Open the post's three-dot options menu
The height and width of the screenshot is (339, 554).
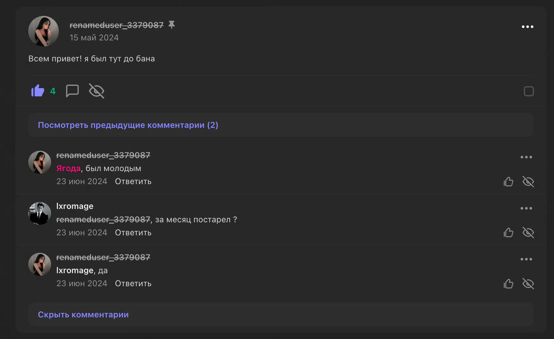click(527, 27)
